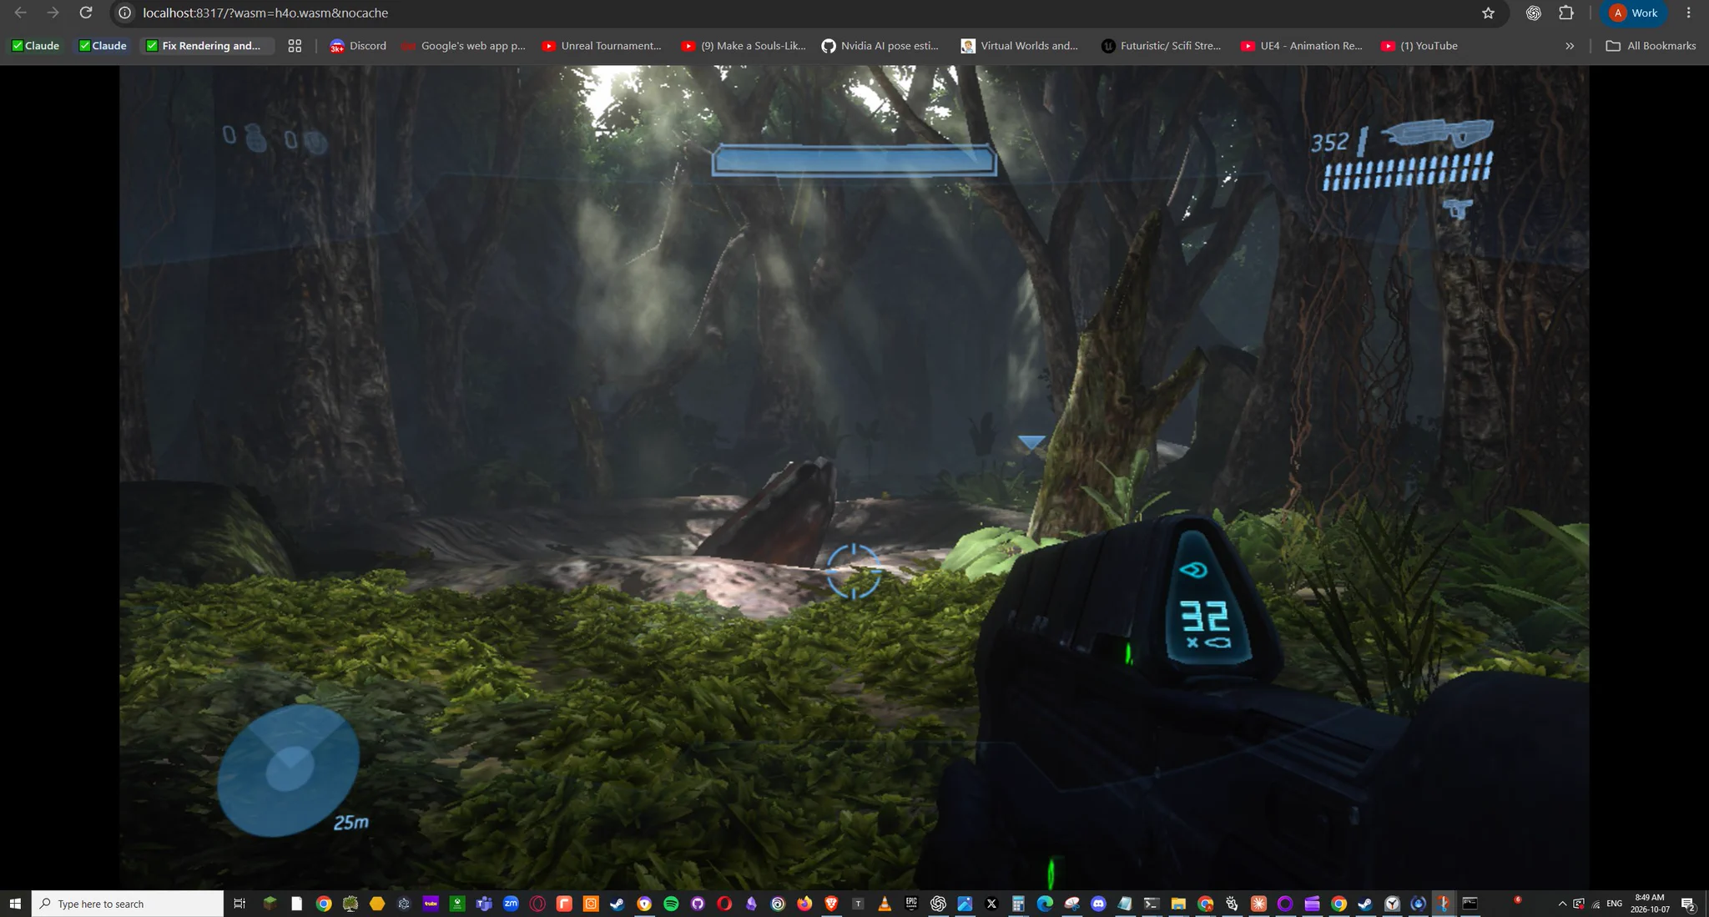Open the ChatGPT extension in Chrome toolbar

coord(1533,13)
